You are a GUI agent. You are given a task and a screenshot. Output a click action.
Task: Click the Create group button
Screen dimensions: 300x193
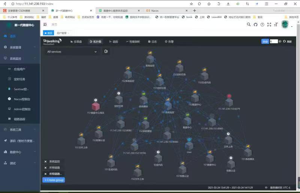(x=54, y=180)
